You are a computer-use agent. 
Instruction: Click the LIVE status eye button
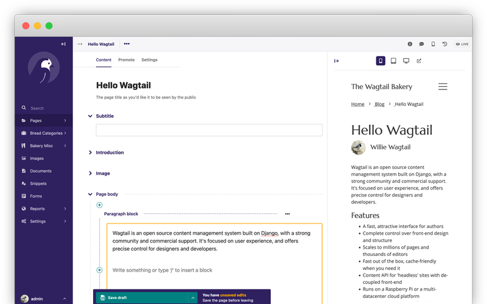point(462,44)
